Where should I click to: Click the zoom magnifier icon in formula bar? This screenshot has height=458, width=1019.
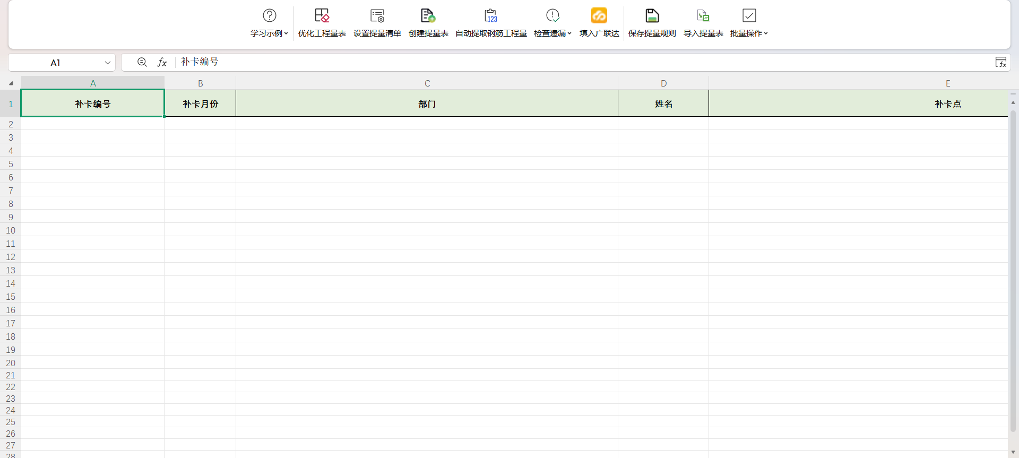142,62
